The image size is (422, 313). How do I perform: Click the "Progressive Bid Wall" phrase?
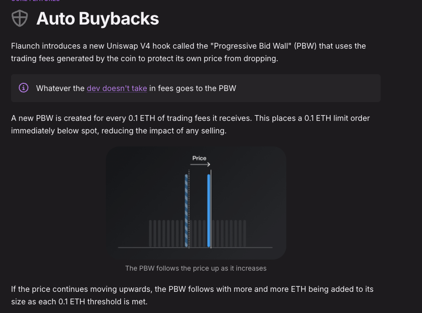point(251,46)
